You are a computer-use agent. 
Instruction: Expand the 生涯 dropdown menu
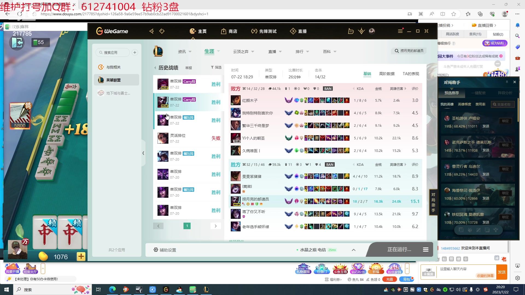pos(218,51)
